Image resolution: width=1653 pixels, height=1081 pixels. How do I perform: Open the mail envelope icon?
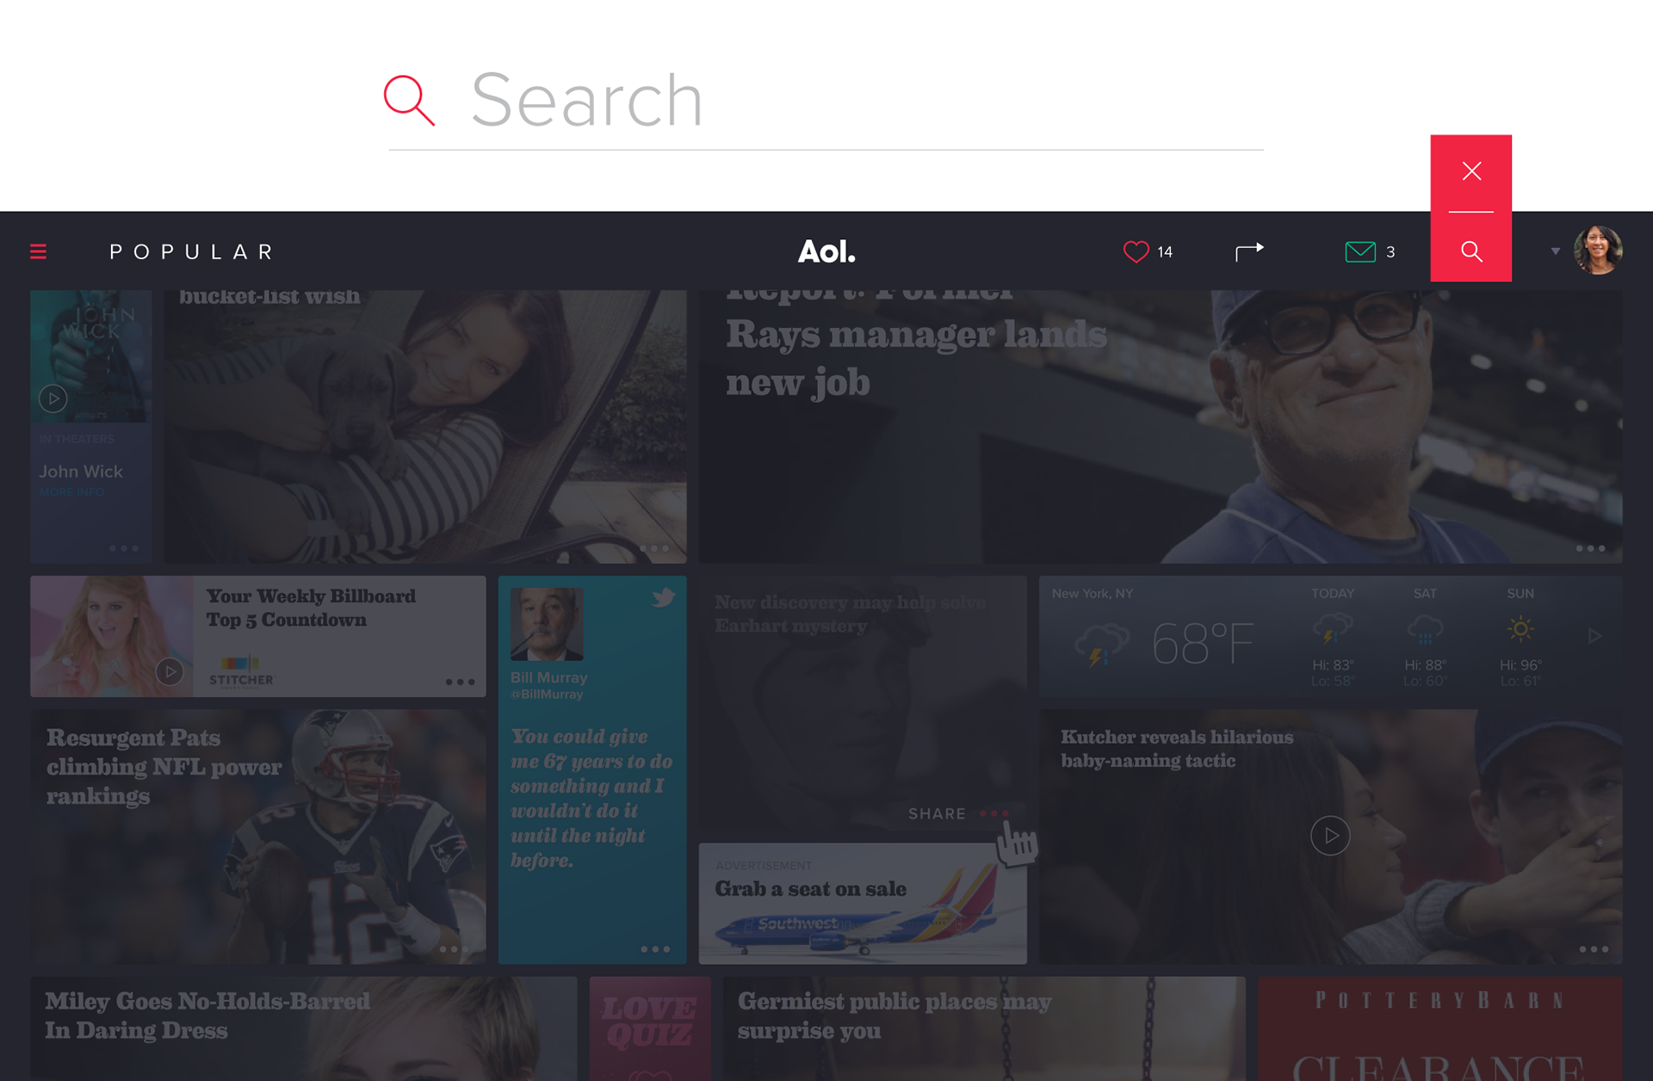pyautogui.click(x=1359, y=251)
